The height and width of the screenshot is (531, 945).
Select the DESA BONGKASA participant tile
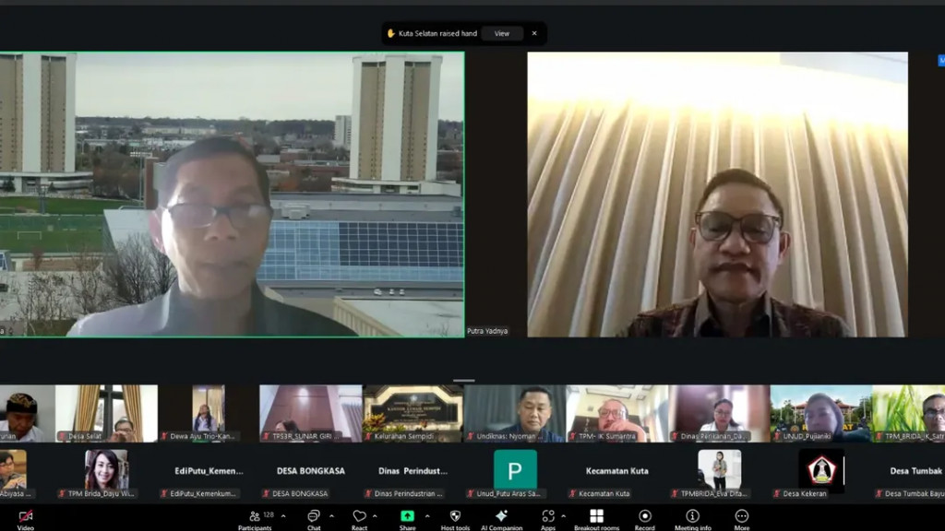pyautogui.click(x=310, y=471)
